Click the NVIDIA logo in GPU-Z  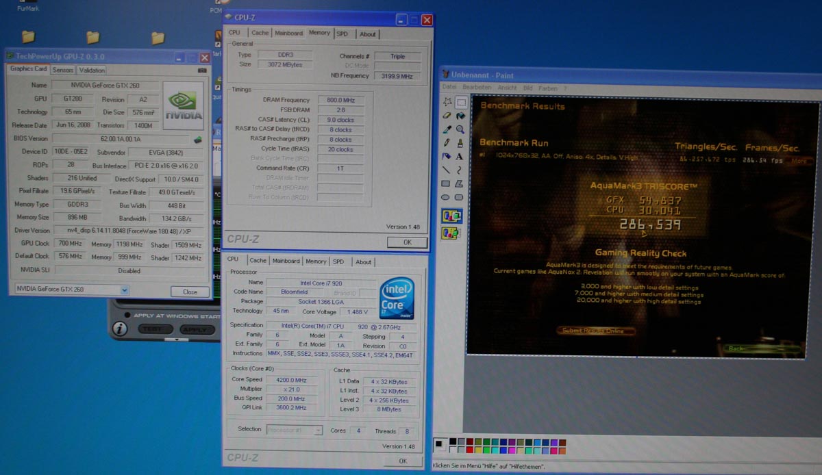point(184,105)
